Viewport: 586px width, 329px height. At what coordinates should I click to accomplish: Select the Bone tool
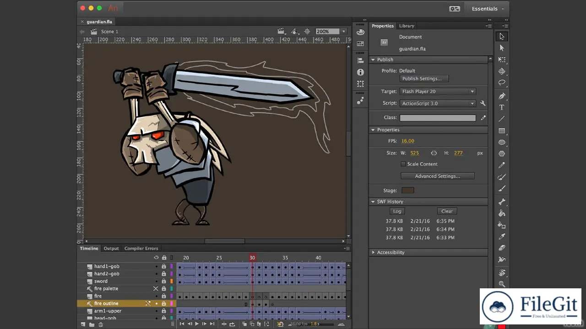tap(502, 202)
